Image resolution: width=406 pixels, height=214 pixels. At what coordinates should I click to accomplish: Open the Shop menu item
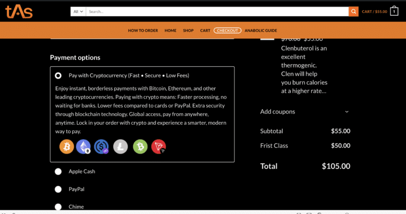point(188,30)
